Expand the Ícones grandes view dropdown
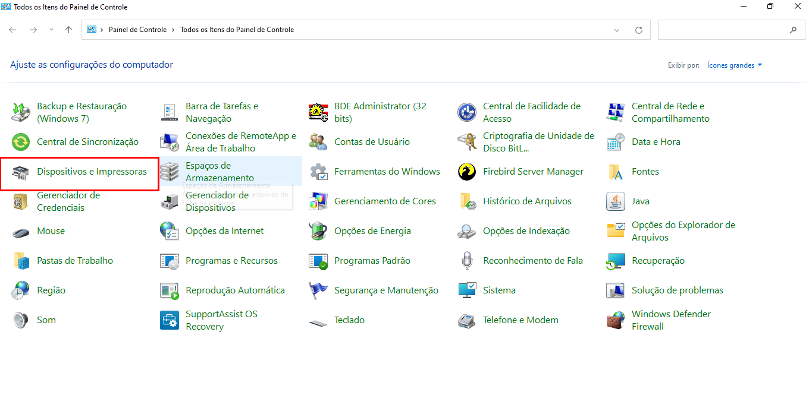The width and height of the screenshot is (809, 414). point(735,65)
